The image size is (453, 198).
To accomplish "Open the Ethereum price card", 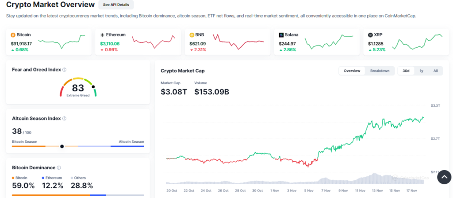I will point(138,42).
